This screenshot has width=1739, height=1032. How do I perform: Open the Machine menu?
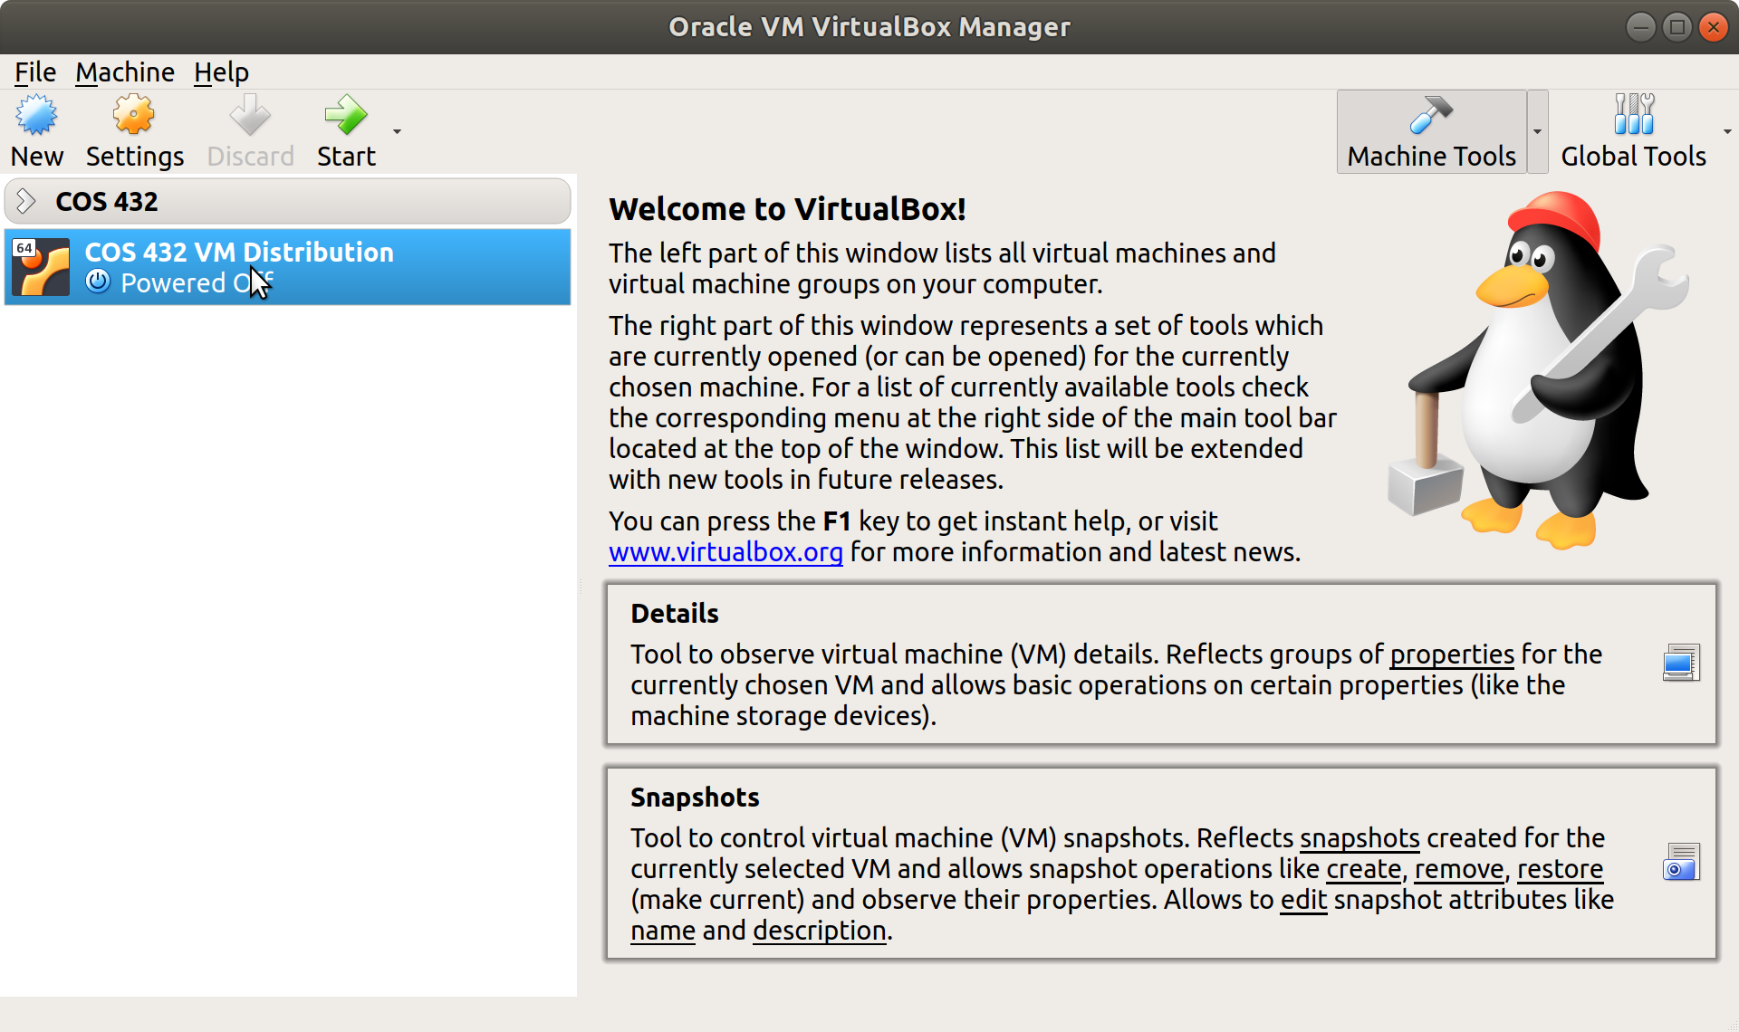point(125,72)
